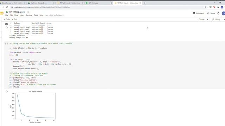
Task: Open the Edit menu
Action: pos(11,15)
